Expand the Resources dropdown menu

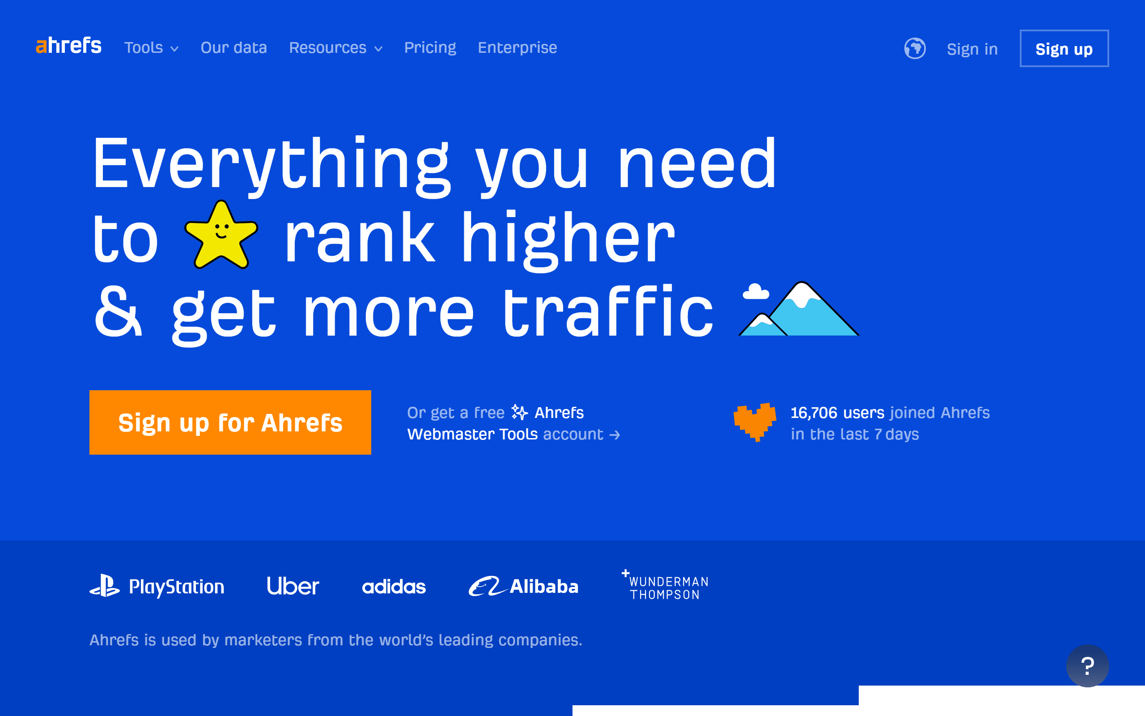pos(335,48)
